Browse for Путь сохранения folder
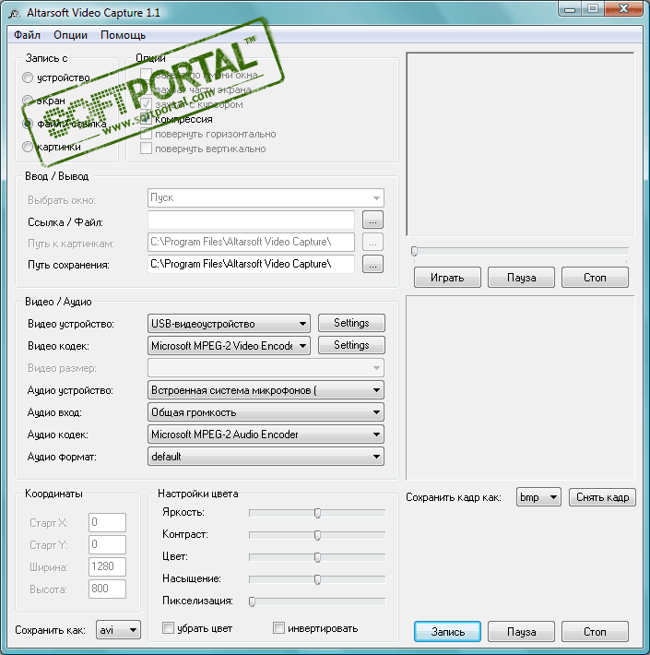Screen dimensions: 650x655 coord(372,264)
